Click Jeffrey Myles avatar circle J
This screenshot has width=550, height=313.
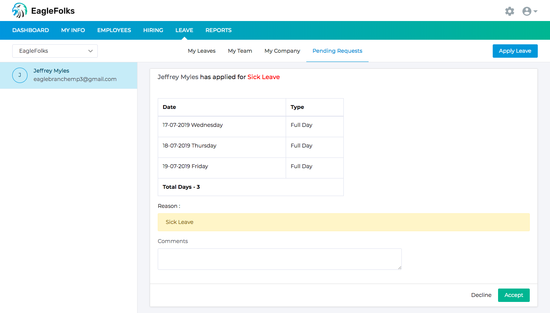20,75
